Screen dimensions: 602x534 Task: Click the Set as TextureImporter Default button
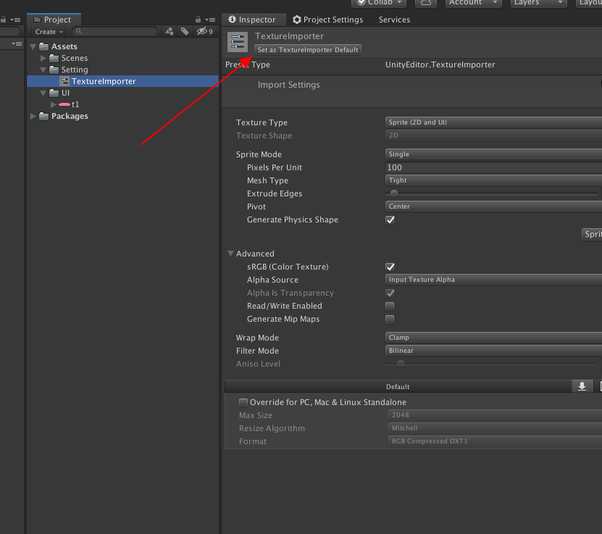pyautogui.click(x=307, y=49)
